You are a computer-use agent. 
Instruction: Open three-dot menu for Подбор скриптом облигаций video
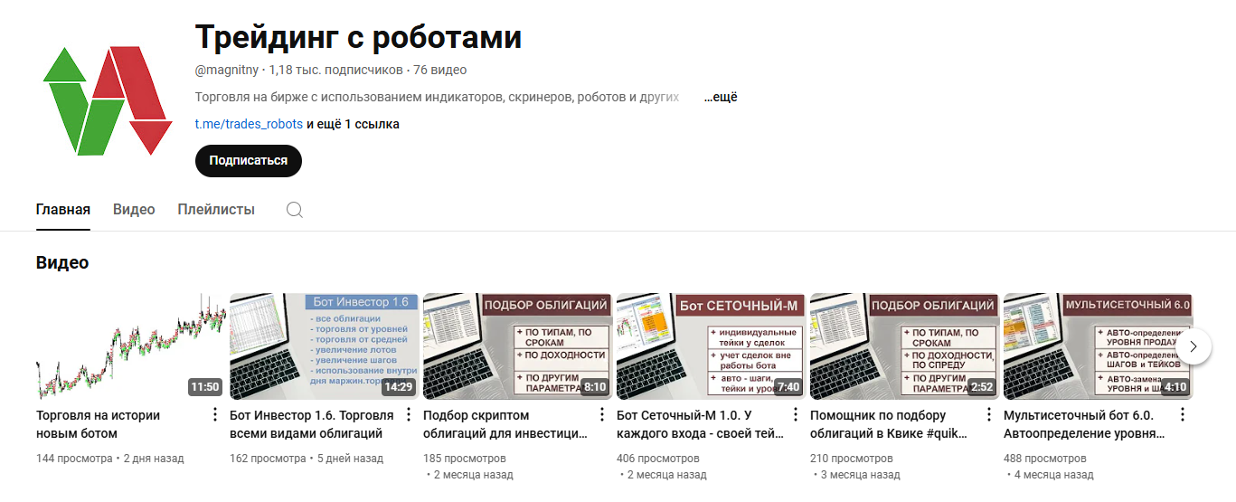pos(601,415)
